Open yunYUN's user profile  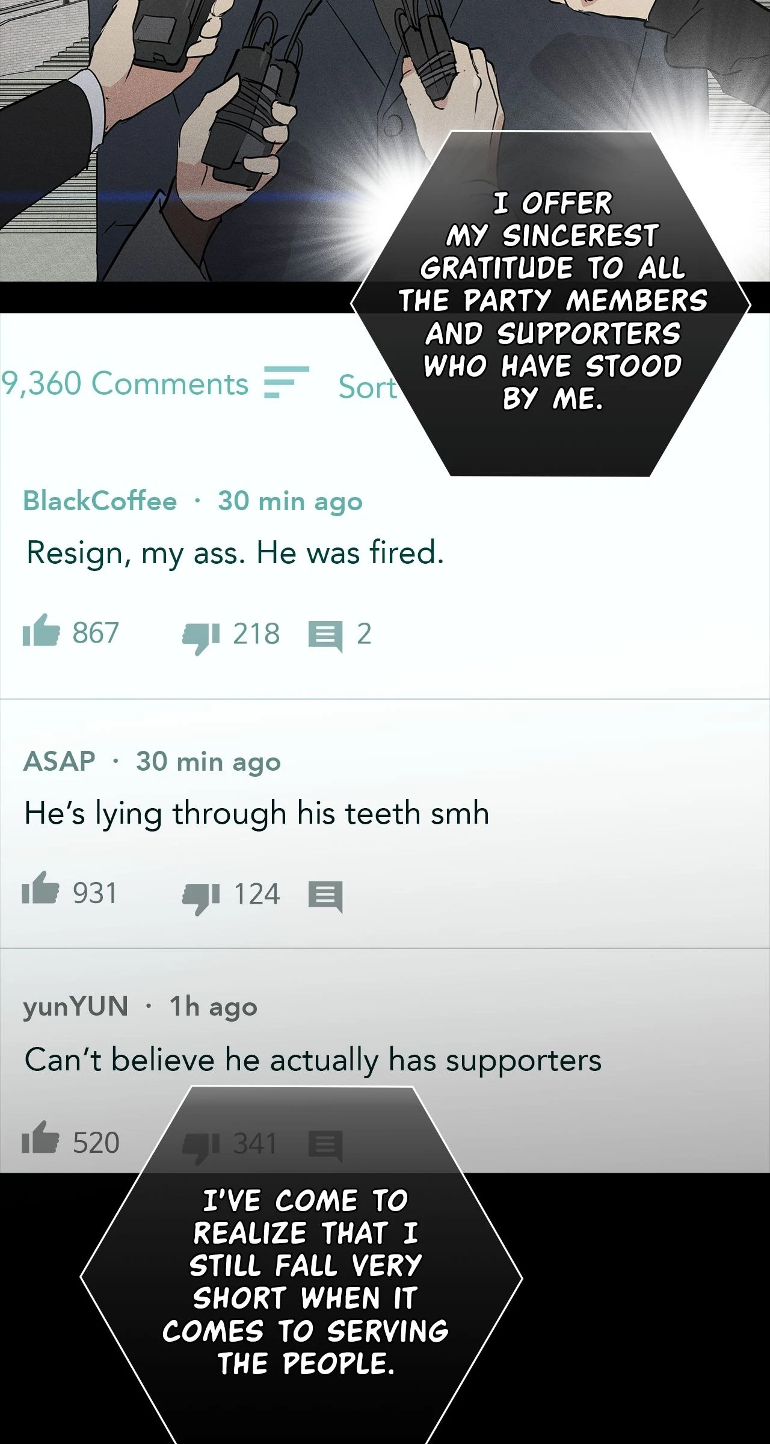pos(76,1007)
